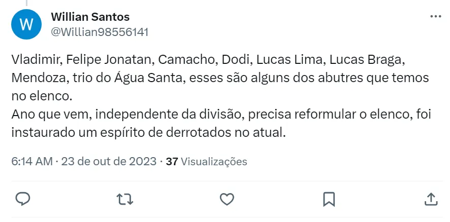
Task: Open the share icon menu
Action: pyautogui.click(x=430, y=198)
